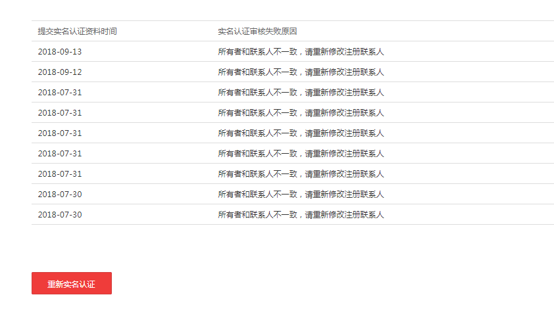The image size is (554, 322).
Task: Select the 实名认证审核失败原因 column header
Action: (x=257, y=32)
